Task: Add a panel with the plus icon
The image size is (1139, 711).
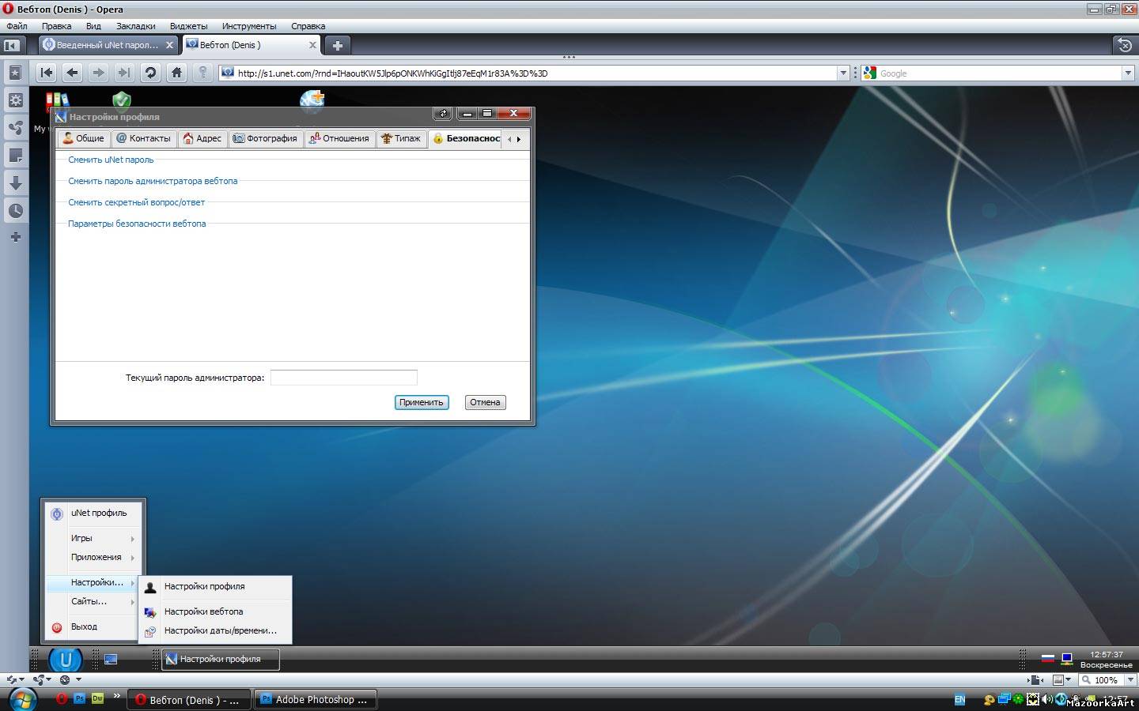Action: (x=15, y=237)
